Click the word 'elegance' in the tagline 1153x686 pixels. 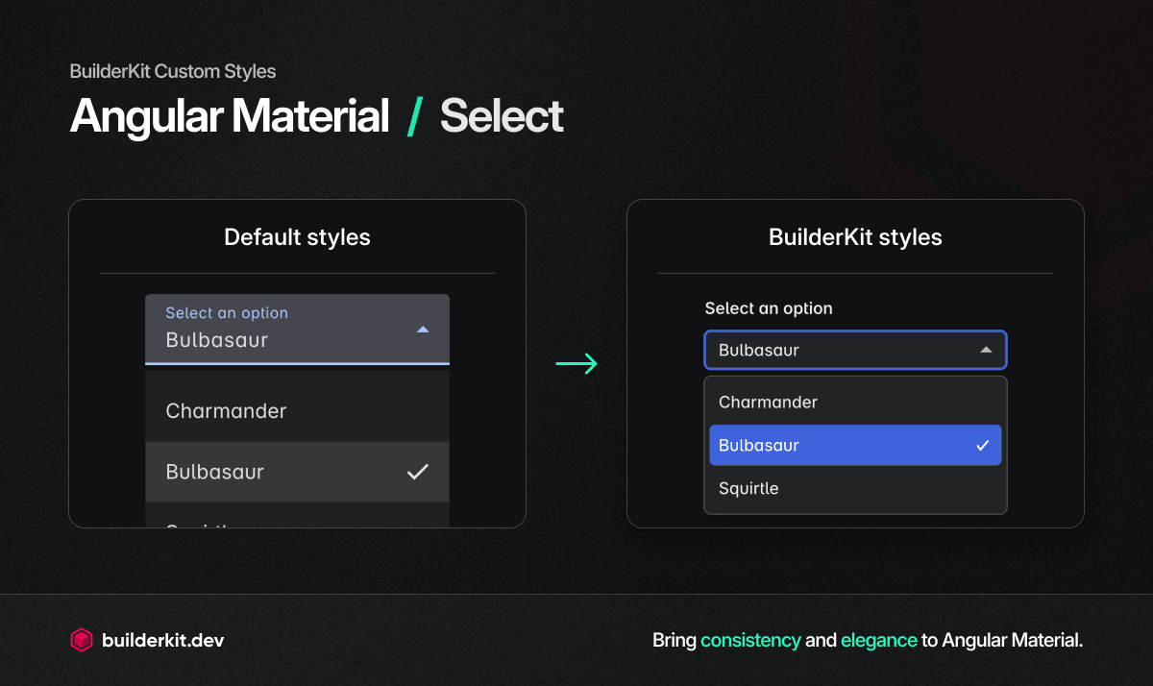pos(879,640)
